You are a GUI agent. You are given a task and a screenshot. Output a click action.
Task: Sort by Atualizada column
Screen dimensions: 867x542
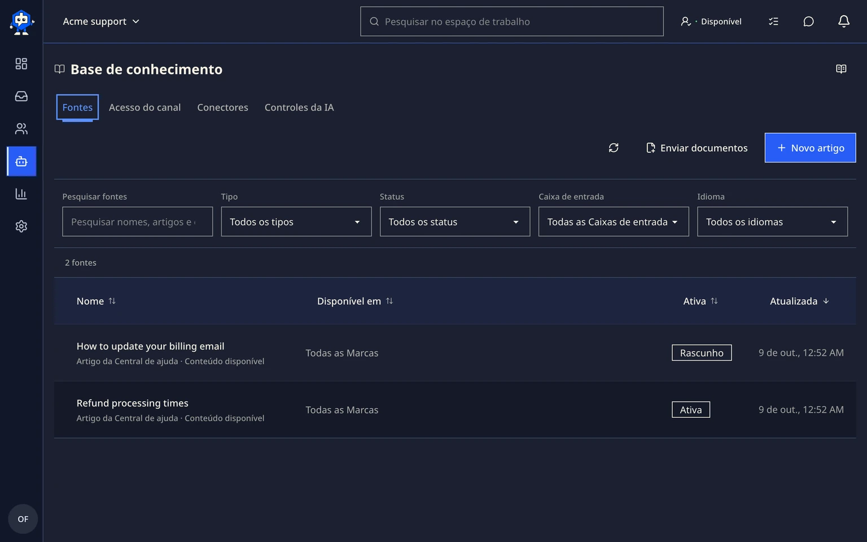[800, 301]
